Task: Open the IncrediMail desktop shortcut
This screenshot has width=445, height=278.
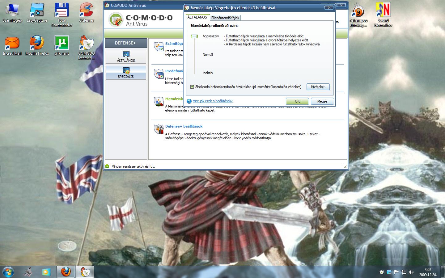Action: [12, 46]
